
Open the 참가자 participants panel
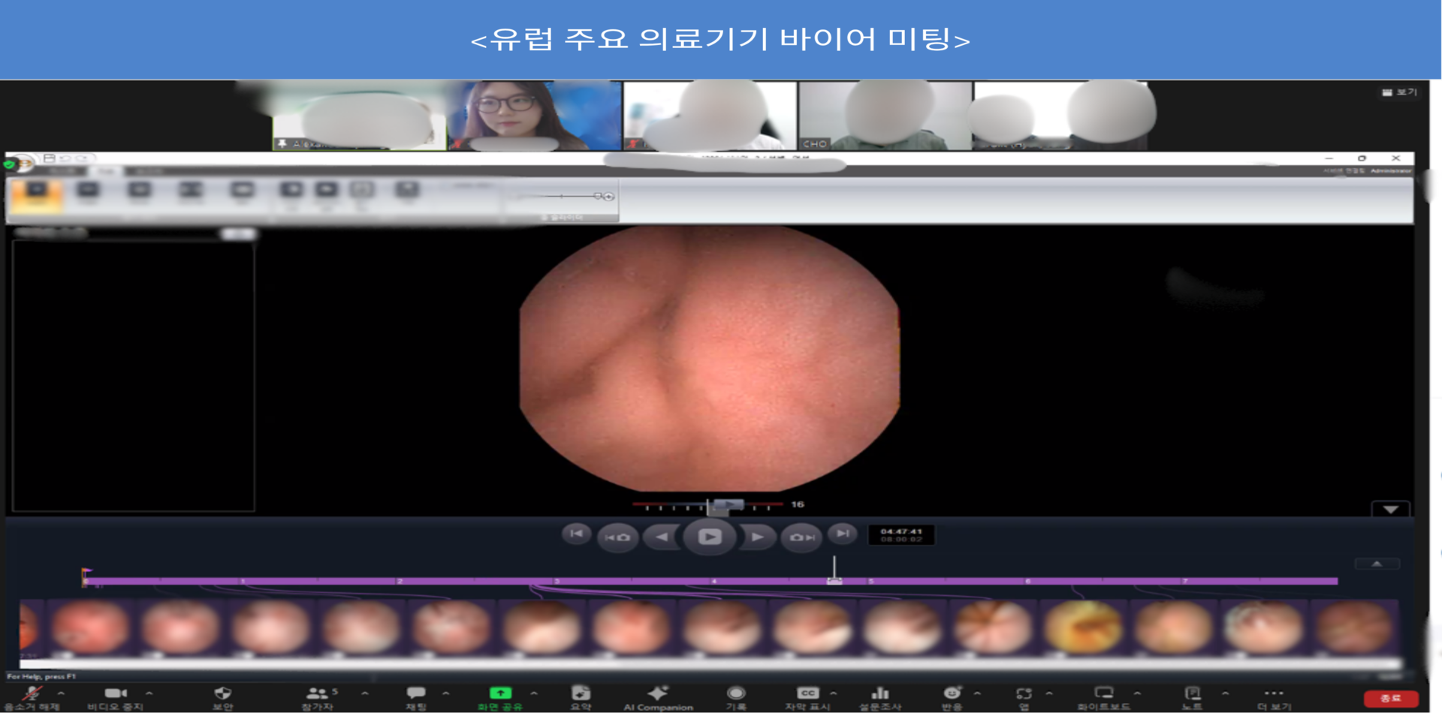(318, 693)
